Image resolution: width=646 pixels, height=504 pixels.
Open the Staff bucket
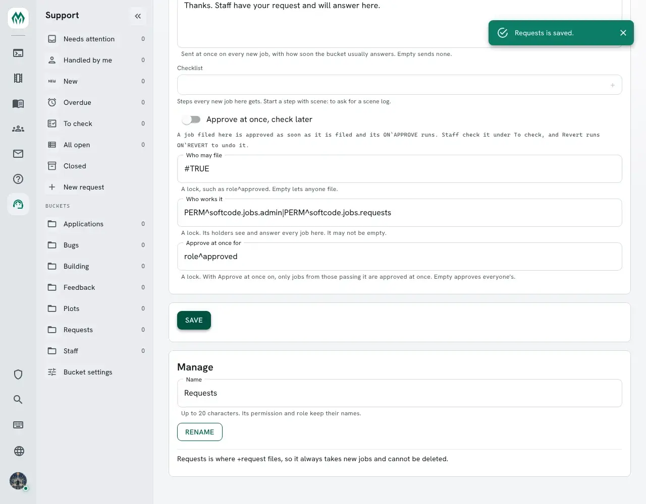click(96, 351)
